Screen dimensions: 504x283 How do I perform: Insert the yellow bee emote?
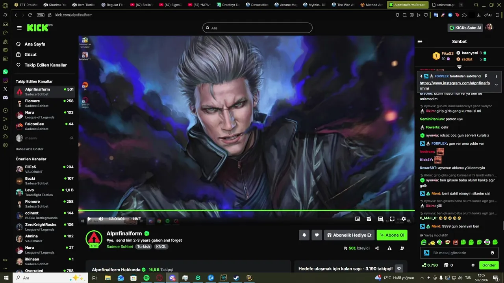(x=432, y=242)
